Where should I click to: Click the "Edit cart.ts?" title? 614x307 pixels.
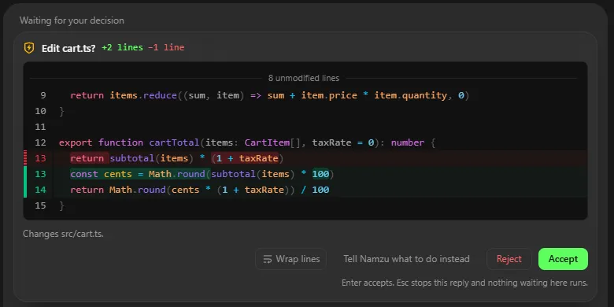[68, 48]
